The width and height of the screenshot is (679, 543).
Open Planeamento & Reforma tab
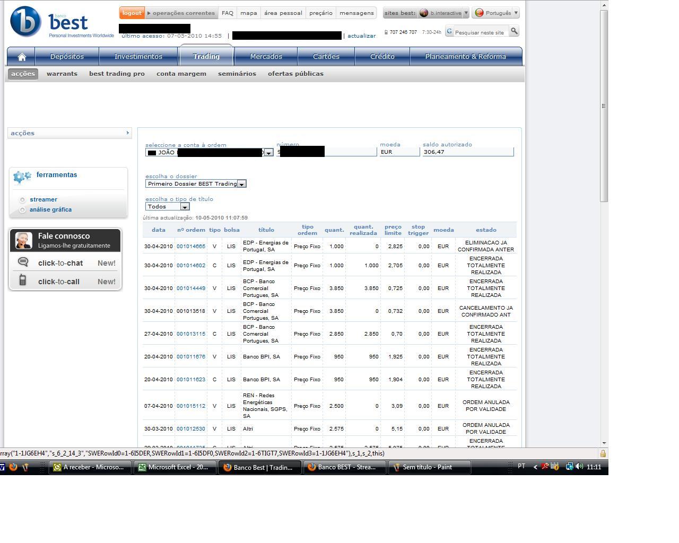466,57
